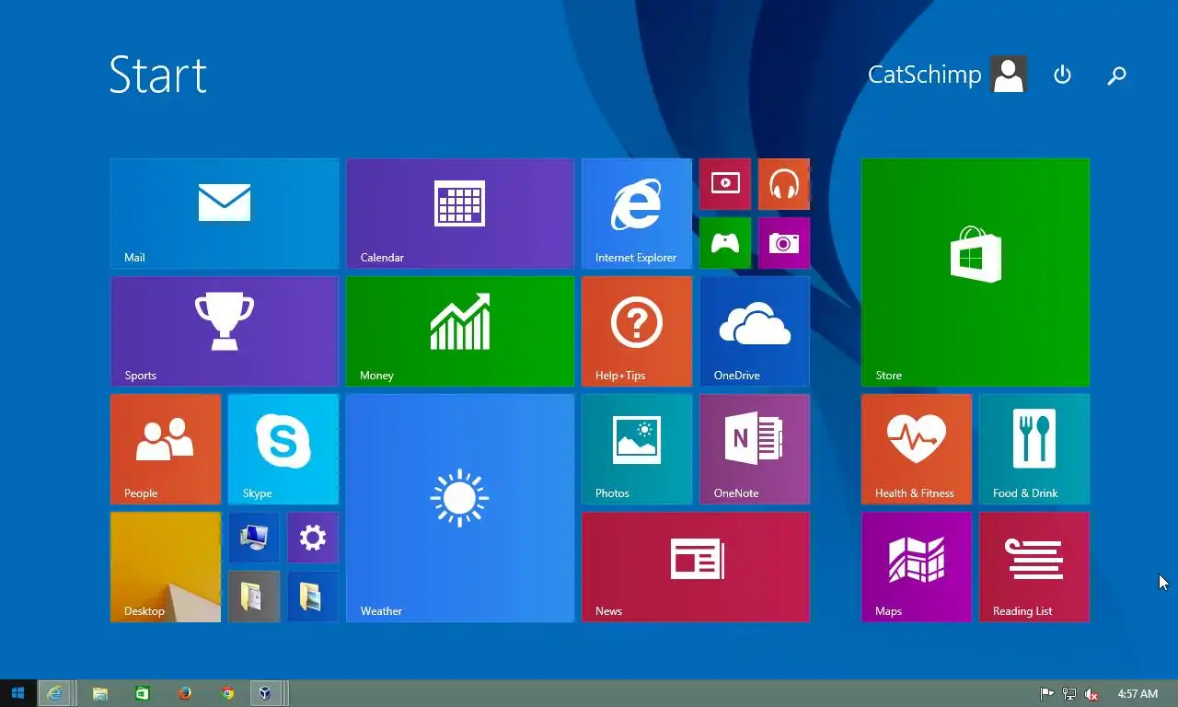This screenshot has width=1178, height=707.
Task: Click the CatSchimp account picture
Action: [x=1009, y=75]
